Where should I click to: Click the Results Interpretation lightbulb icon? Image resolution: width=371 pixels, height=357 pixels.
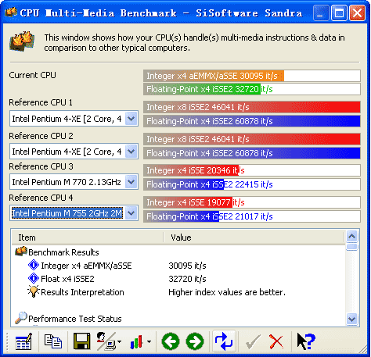click(x=34, y=291)
